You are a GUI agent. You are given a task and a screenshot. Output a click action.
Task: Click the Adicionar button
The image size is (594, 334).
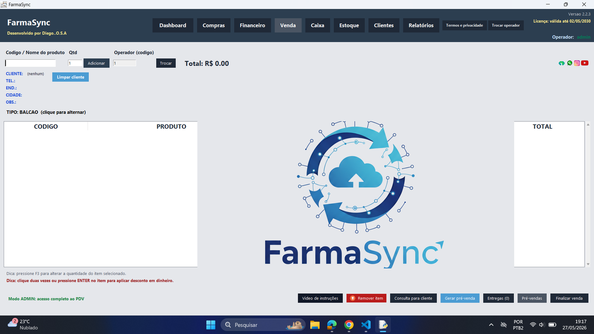coord(96,63)
